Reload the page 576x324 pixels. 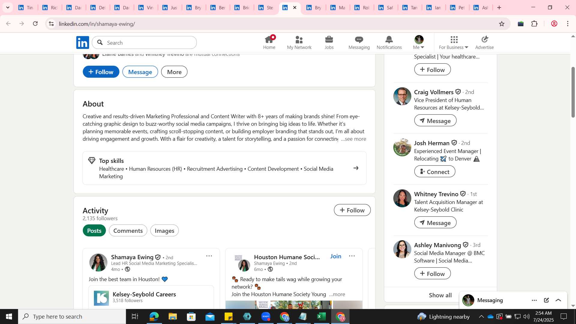35,24
